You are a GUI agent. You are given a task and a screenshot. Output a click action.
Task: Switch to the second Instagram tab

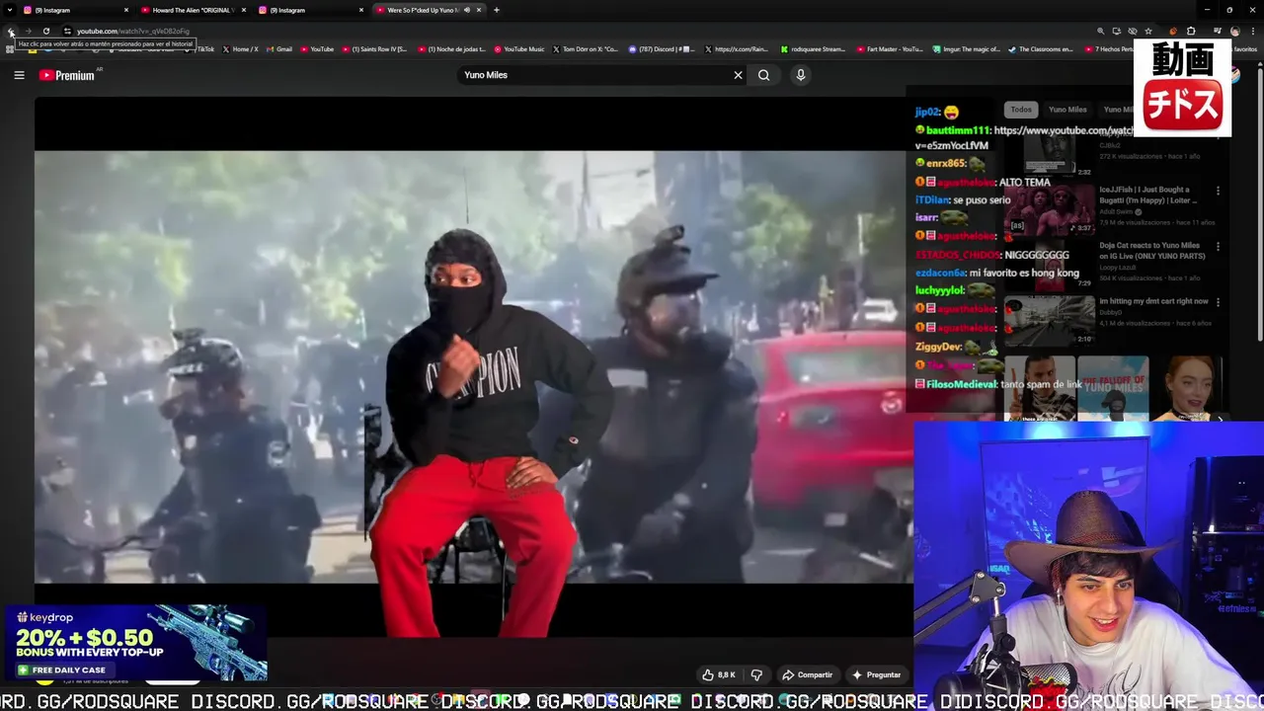click(311, 10)
